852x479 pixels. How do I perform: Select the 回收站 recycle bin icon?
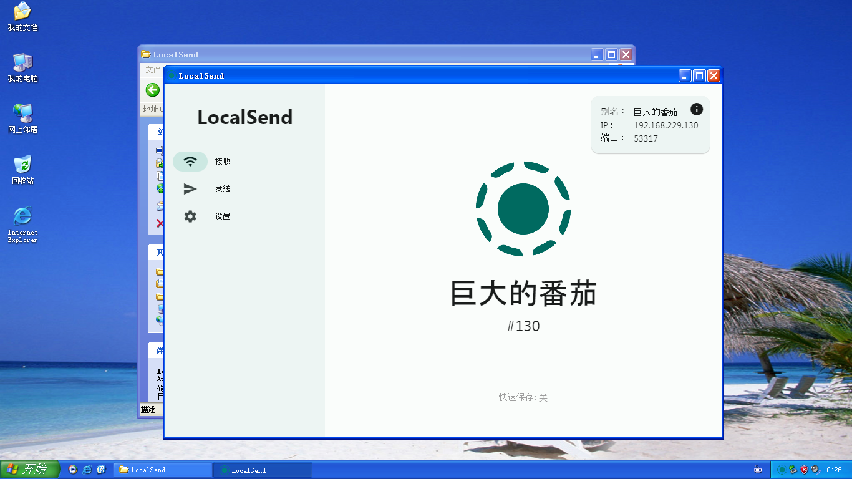[x=22, y=170]
